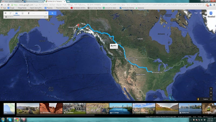Toggle the Map view thumbnail

9,109
